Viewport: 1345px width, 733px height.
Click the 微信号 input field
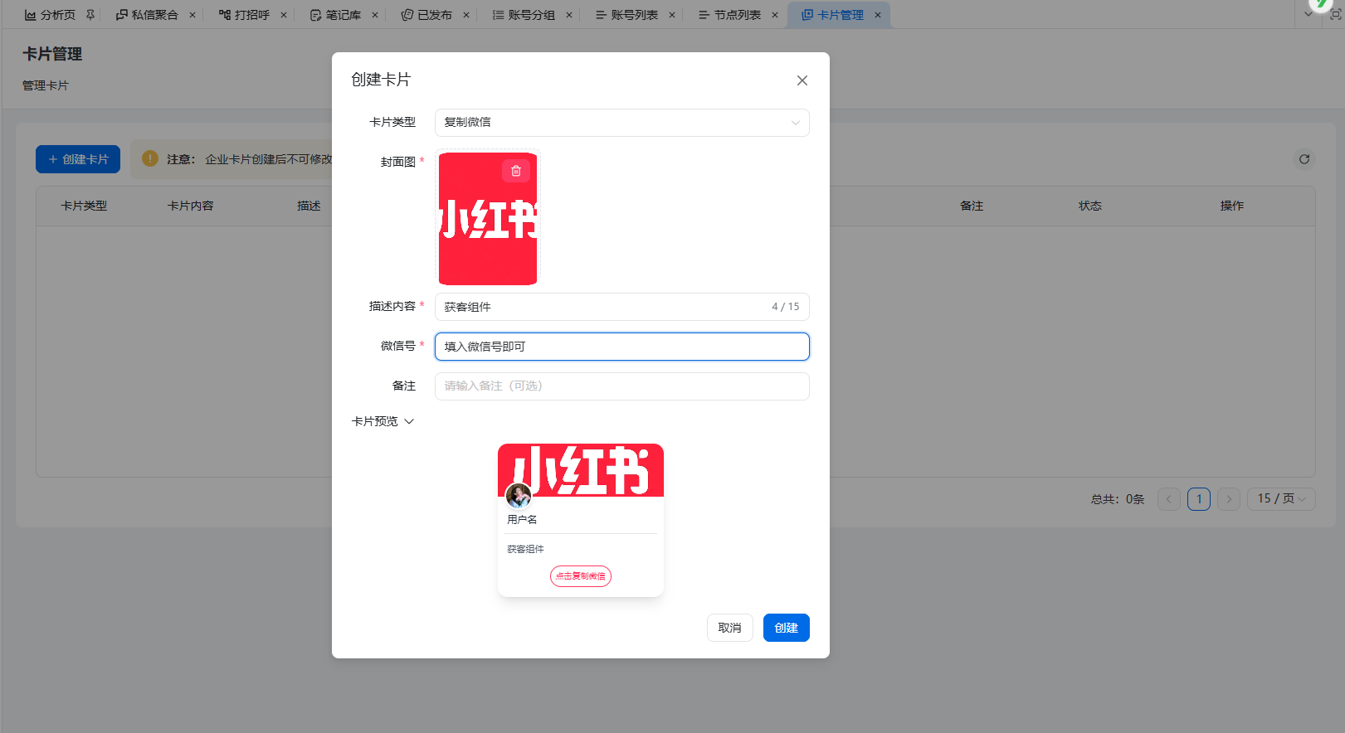click(621, 347)
